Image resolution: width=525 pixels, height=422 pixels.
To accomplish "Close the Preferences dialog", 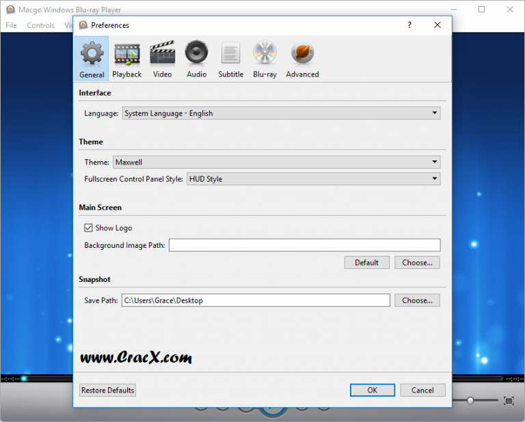I will 437,25.
